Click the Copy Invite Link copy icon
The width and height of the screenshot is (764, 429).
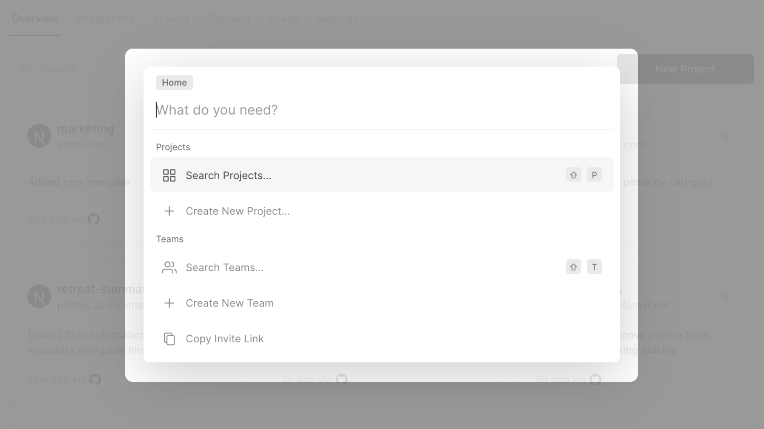point(169,338)
